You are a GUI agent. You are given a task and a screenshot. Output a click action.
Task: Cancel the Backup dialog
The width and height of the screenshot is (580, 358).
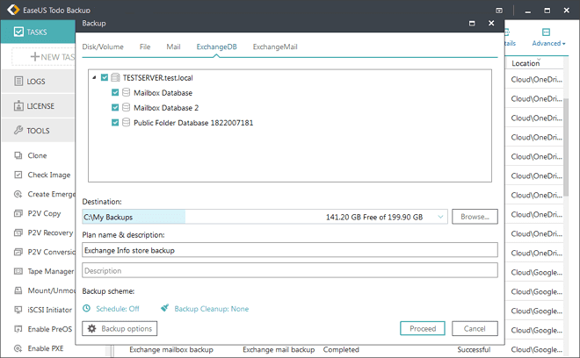[x=475, y=328]
